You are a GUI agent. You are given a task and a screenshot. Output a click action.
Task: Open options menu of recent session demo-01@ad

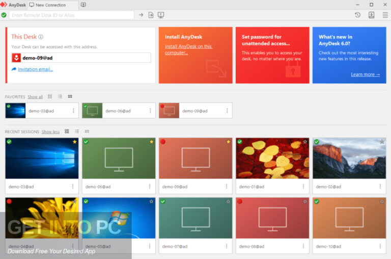click(x=303, y=186)
